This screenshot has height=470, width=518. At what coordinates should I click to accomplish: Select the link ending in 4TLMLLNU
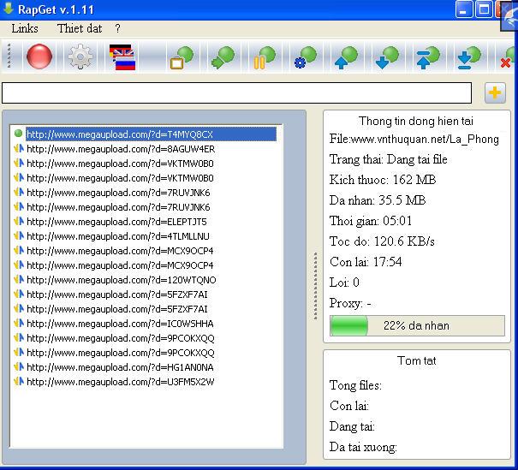(x=118, y=236)
